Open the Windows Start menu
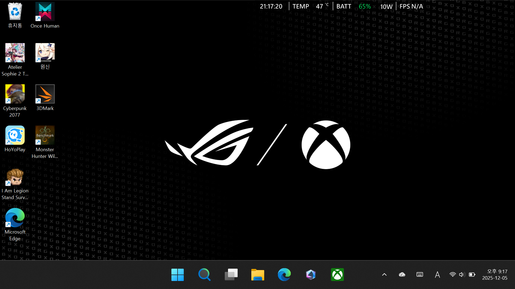 coord(178,275)
